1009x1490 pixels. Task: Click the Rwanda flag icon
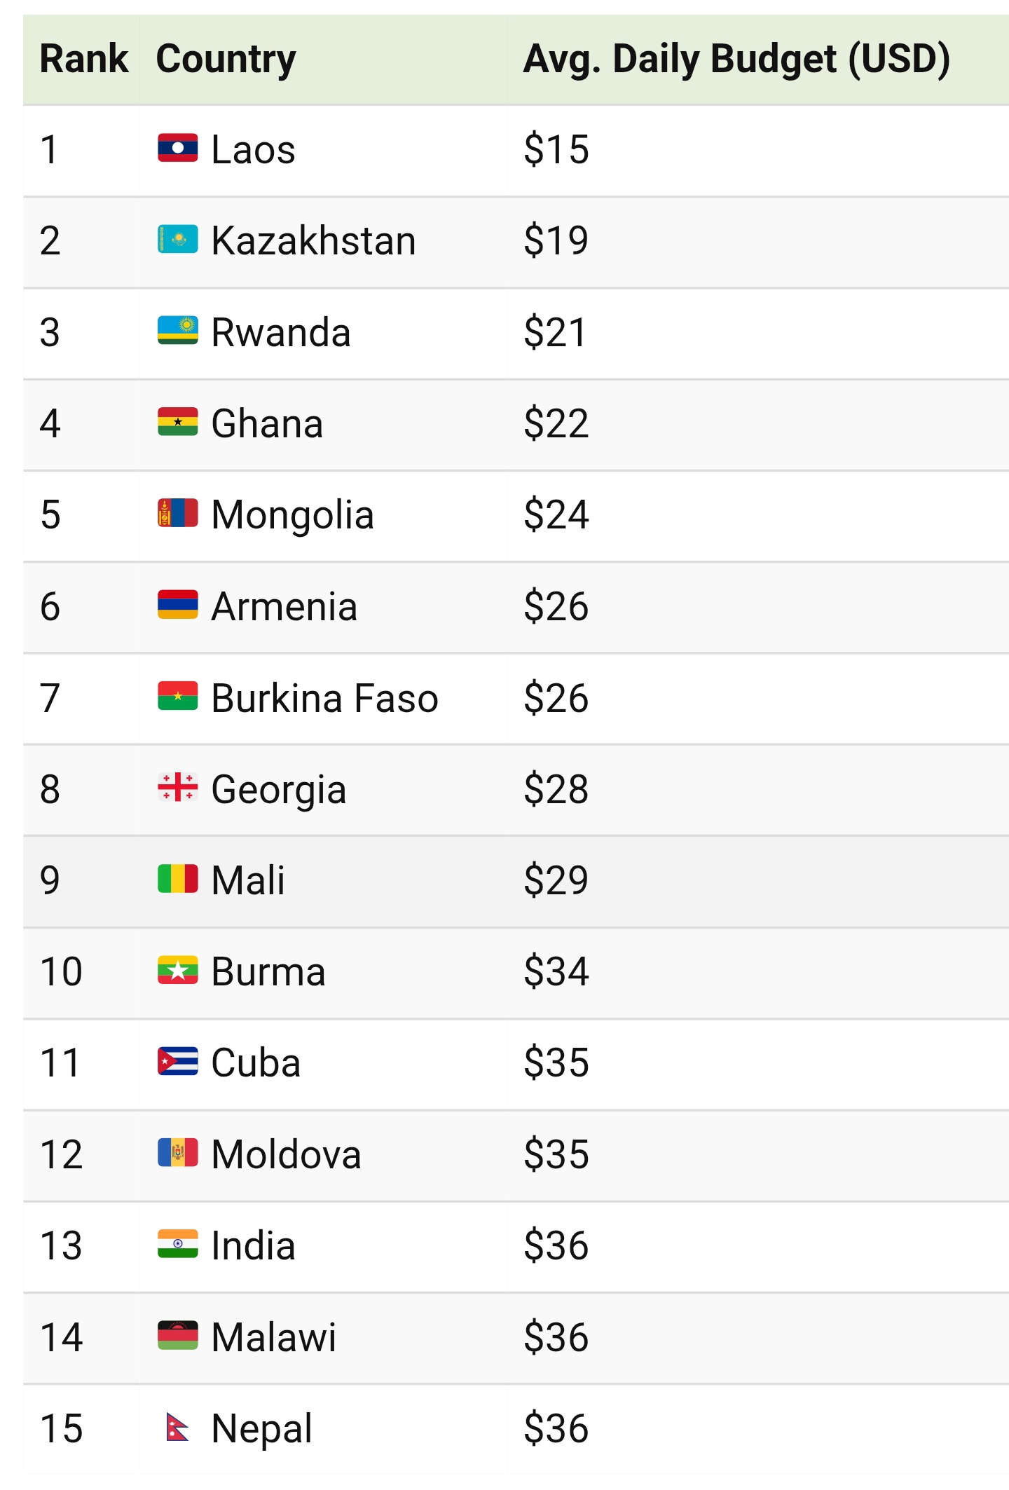click(177, 331)
